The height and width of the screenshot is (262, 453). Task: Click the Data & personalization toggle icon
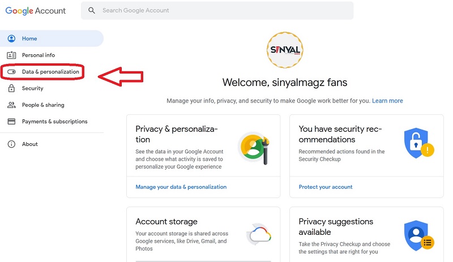coord(11,72)
